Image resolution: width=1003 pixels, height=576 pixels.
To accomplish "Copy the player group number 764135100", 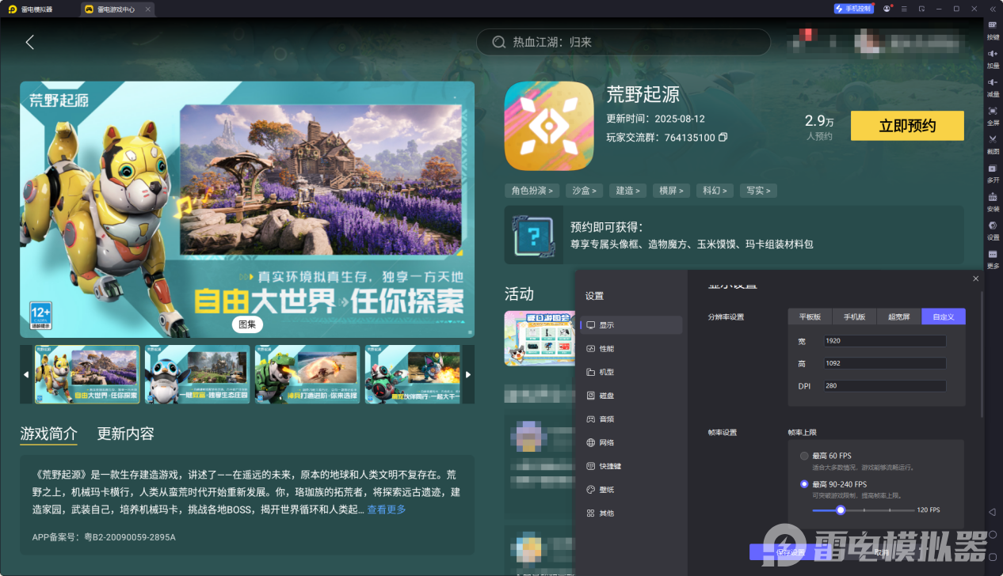I will (x=723, y=138).
